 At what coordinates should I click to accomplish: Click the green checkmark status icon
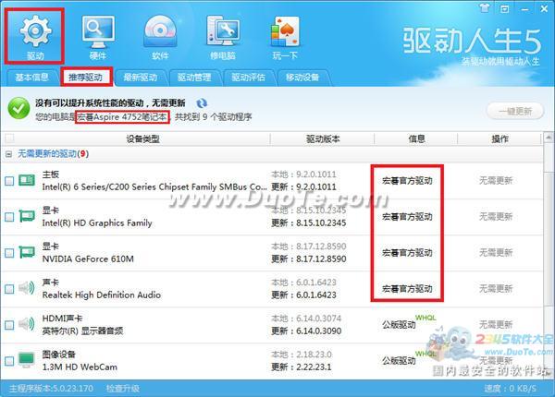pos(18,108)
